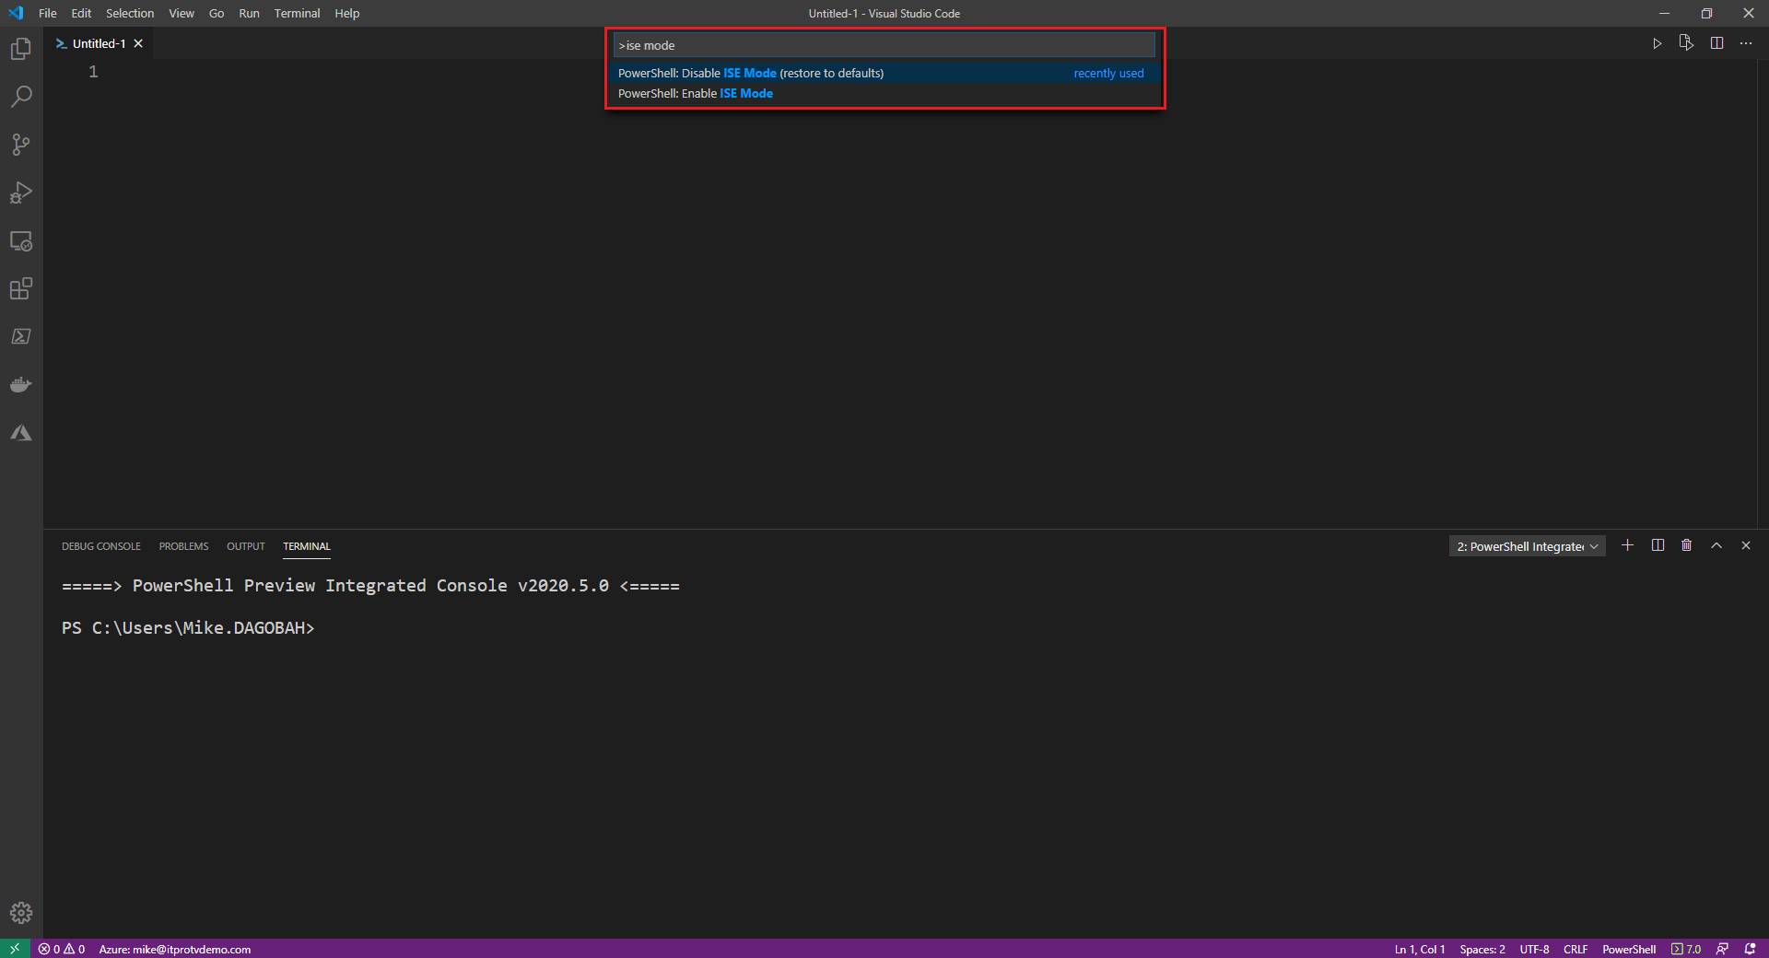Viewport: 1769px width, 958px height.
Task: Open notifications bell in status bar
Action: 1750,949
